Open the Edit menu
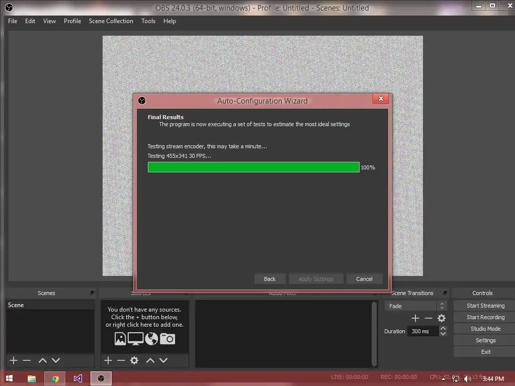The width and height of the screenshot is (515, 386). coord(30,21)
